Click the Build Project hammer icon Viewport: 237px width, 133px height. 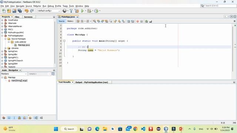(71, 11)
